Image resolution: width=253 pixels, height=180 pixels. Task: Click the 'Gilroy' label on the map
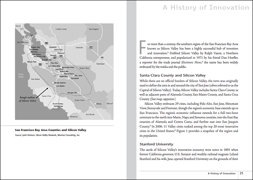tap(99, 104)
